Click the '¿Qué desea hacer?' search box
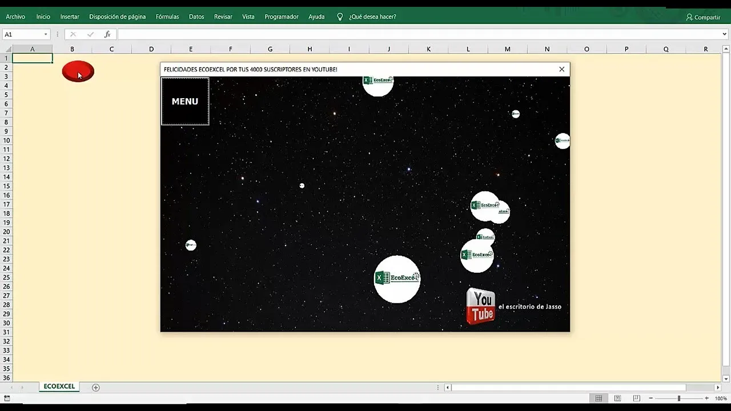 pyautogui.click(x=372, y=17)
